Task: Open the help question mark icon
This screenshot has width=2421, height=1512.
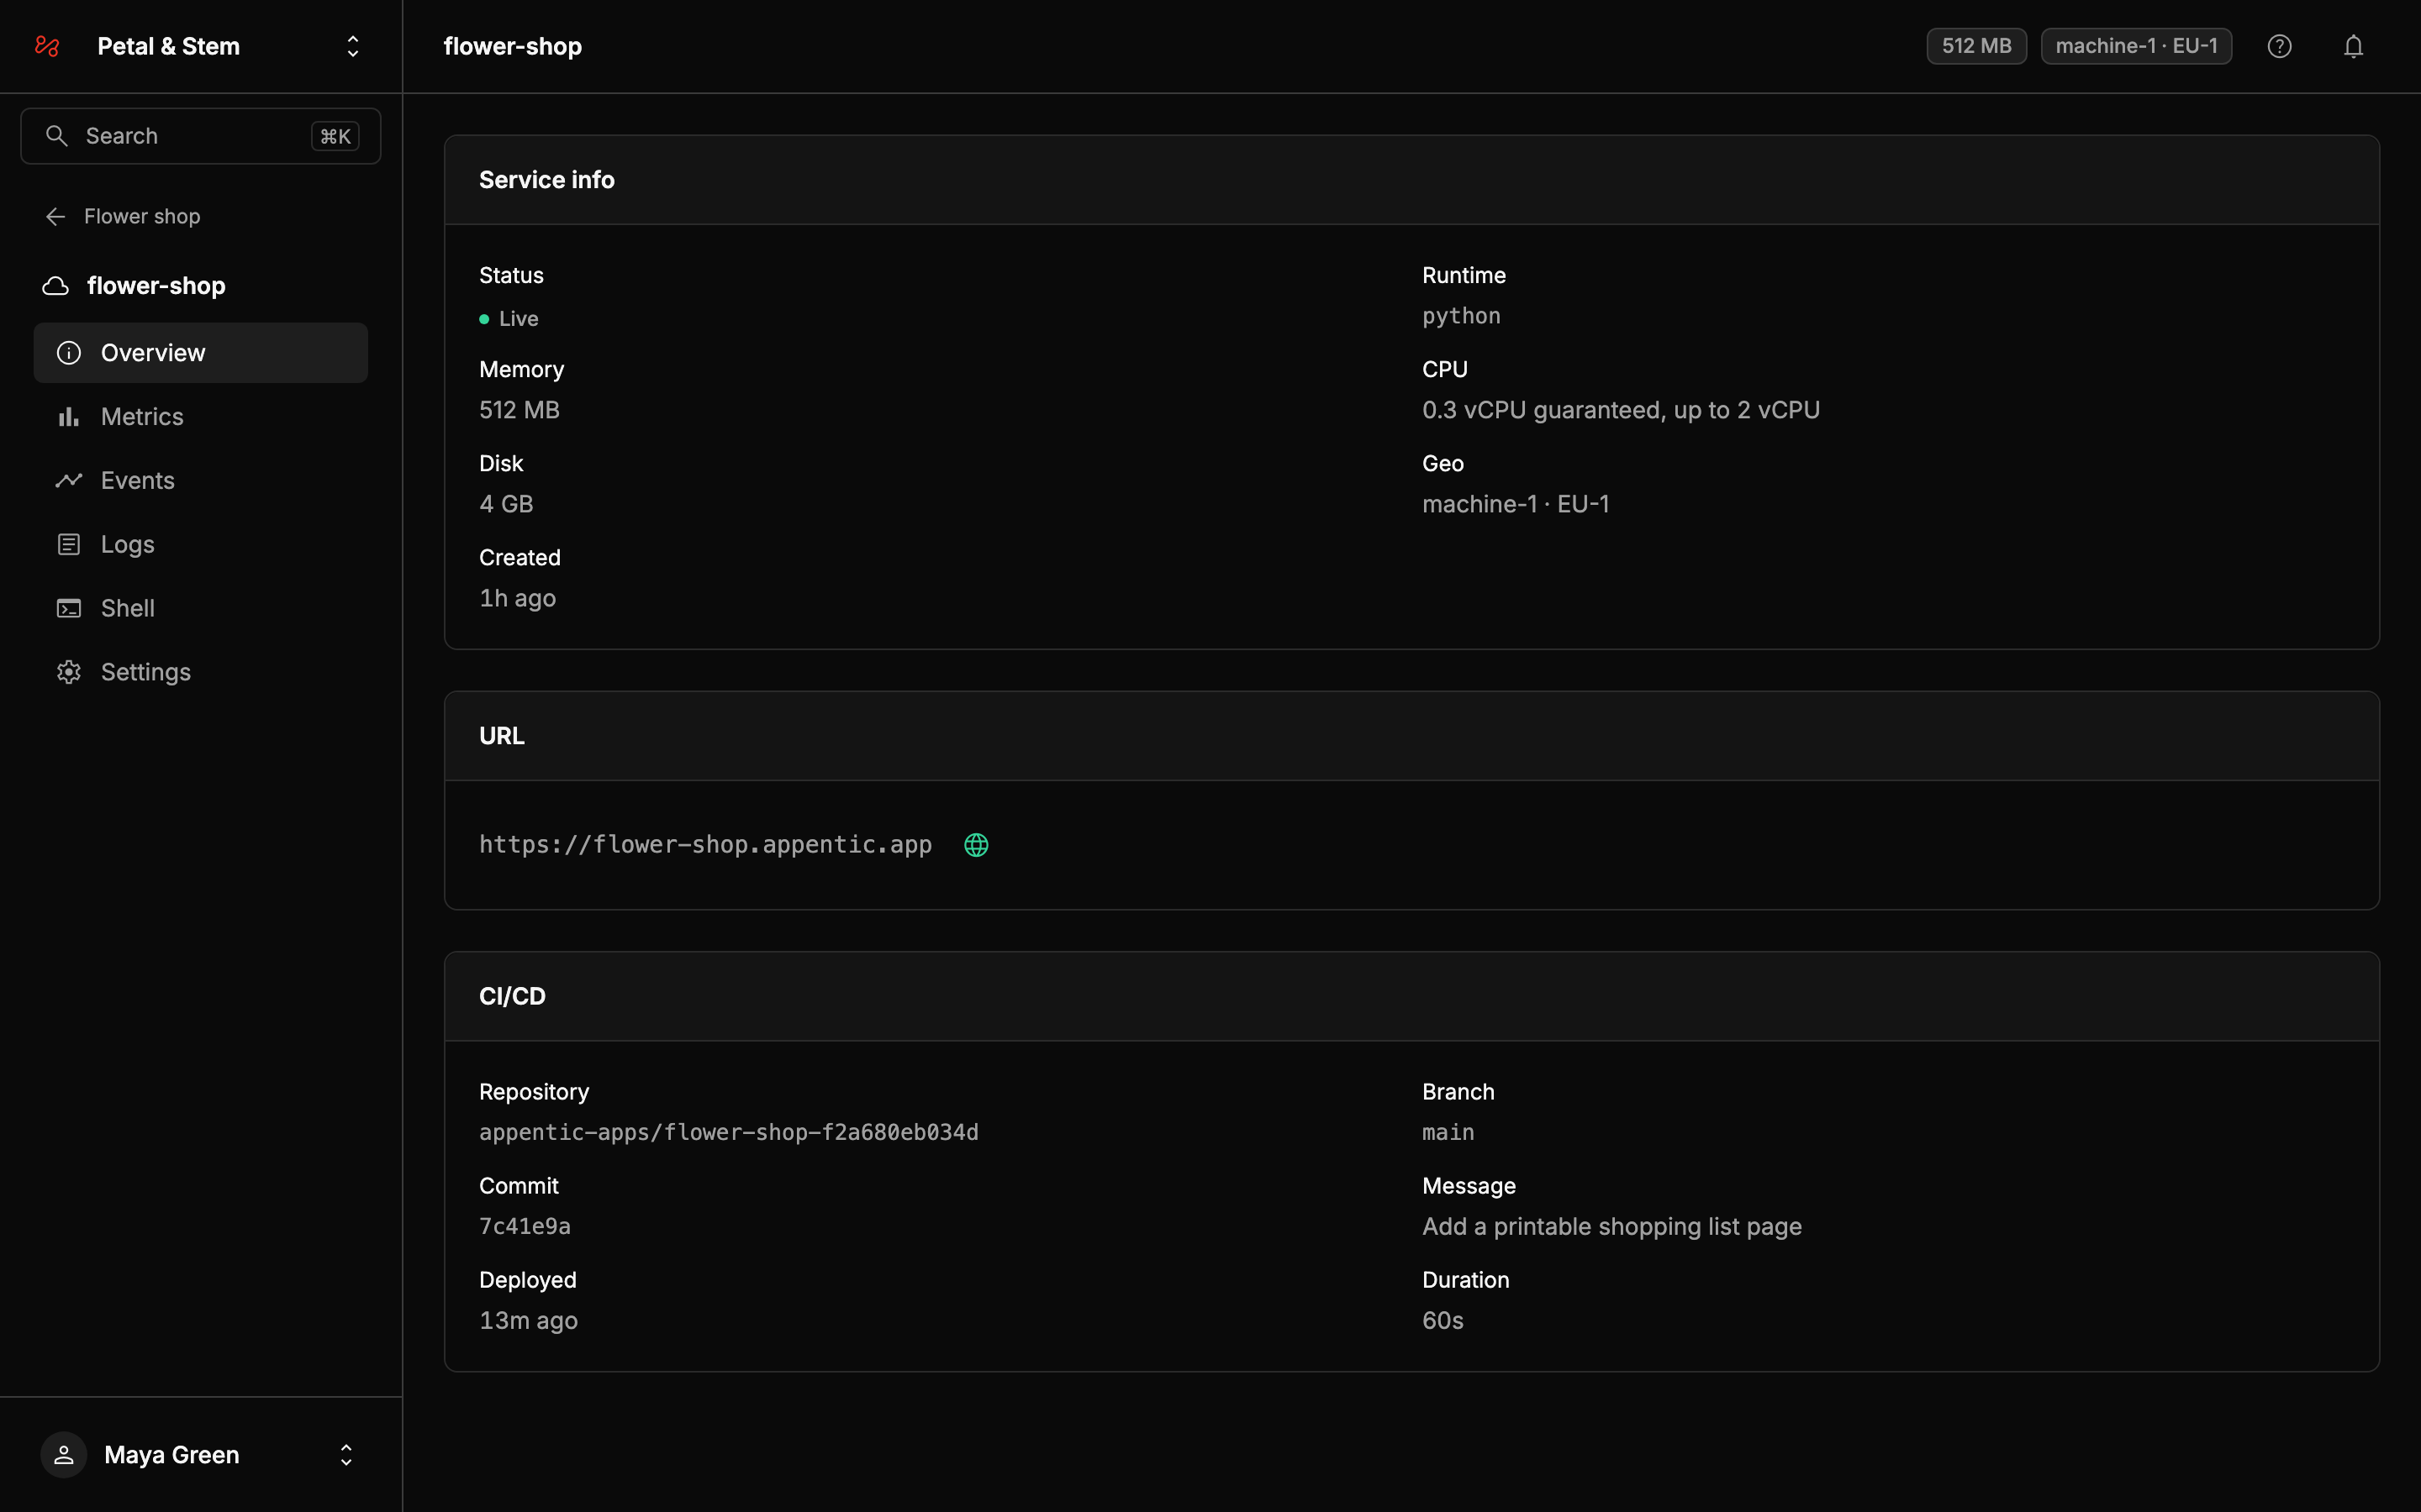Action: tap(2279, 46)
